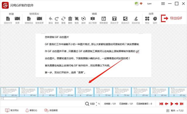Click the 已选帧数: 121 status text

[x=126, y=104]
